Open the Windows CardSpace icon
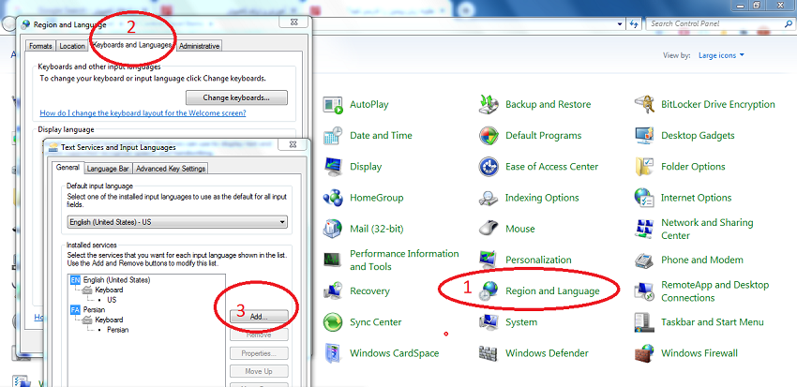This screenshot has width=797, height=387. [334, 353]
